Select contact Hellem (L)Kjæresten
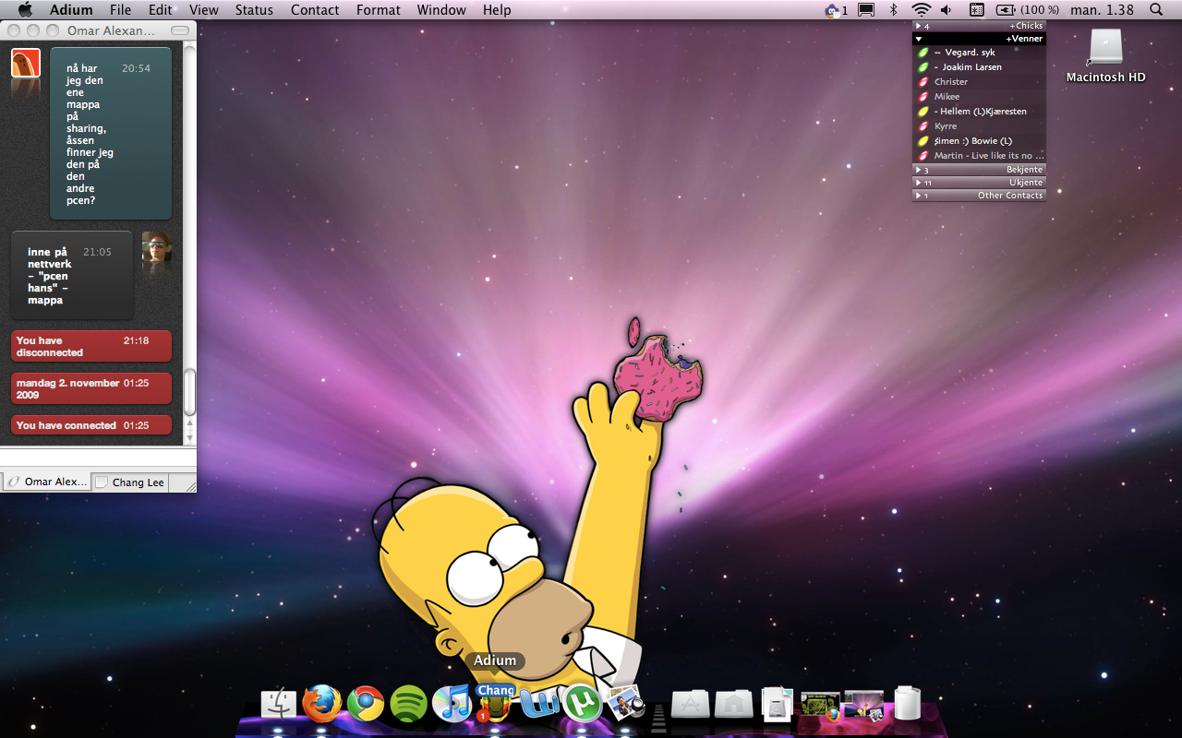Screen dimensions: 1182x738 [x=979, y=112]
